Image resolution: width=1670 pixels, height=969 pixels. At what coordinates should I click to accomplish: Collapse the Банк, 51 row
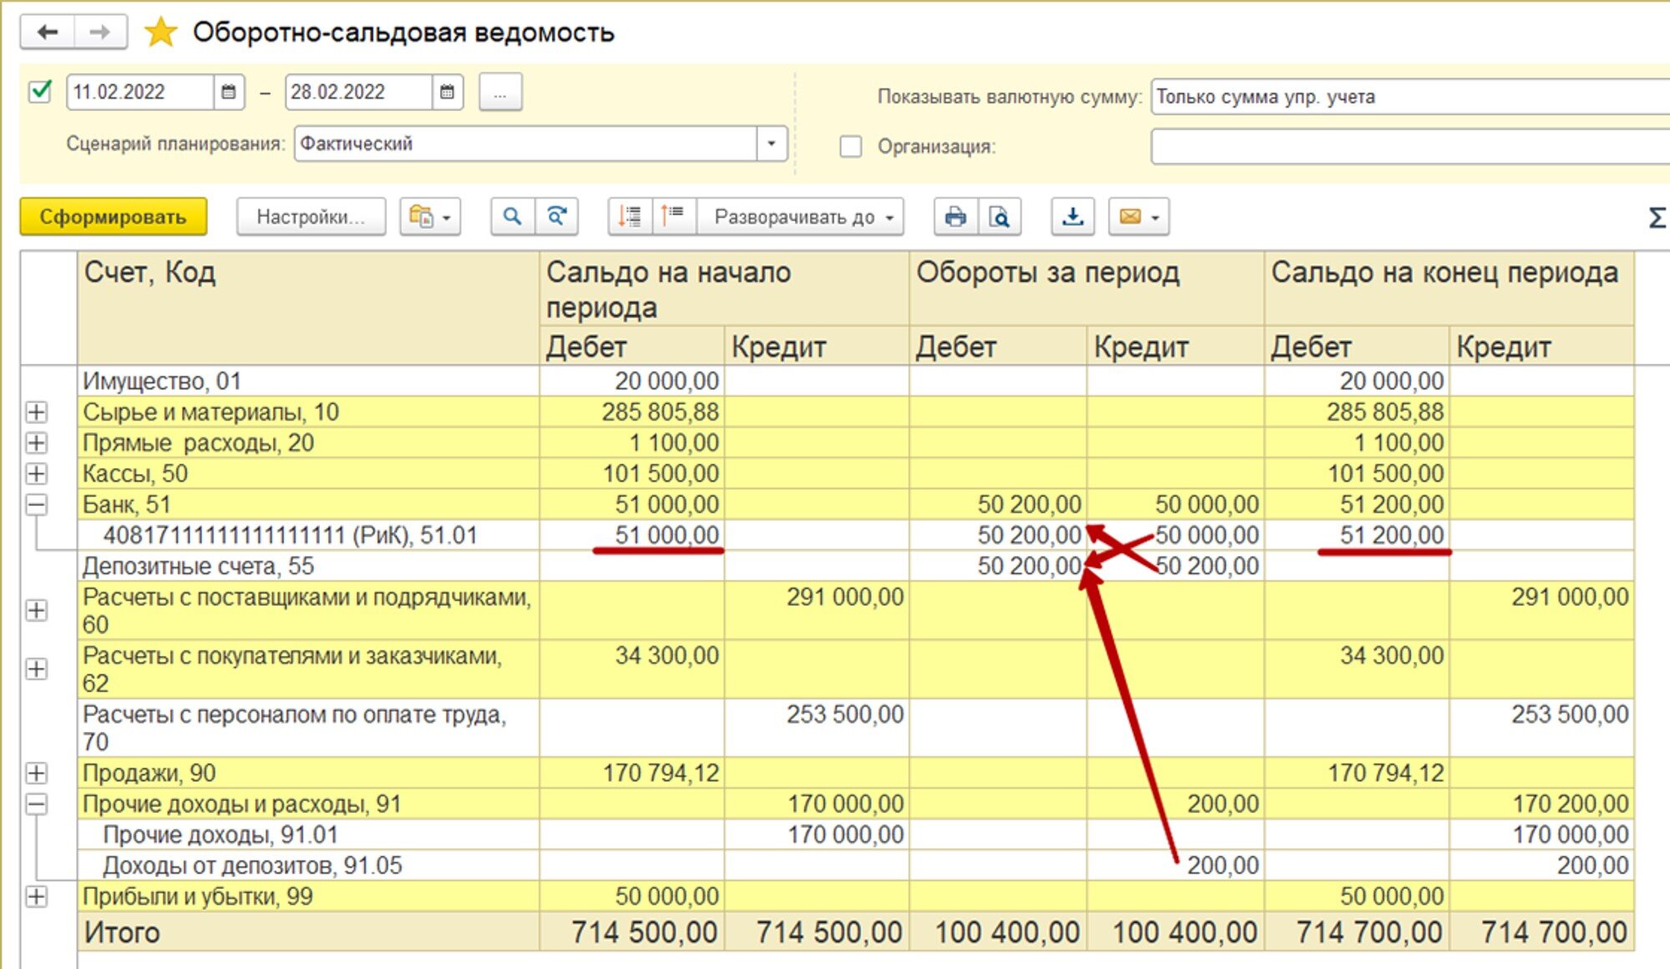click(x=36, y=504)
